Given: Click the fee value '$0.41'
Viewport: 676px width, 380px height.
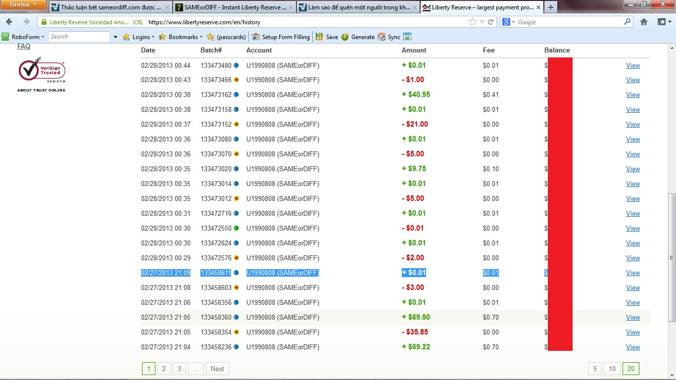Looking at the screenshot, I should [x=491, y=95].
